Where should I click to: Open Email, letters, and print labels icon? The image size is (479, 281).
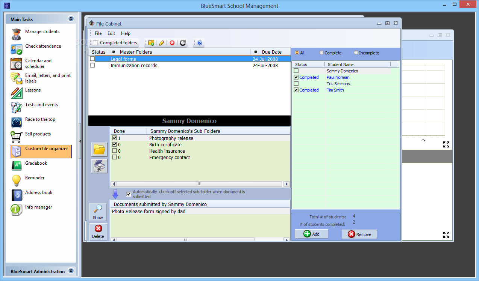(16, 78)
